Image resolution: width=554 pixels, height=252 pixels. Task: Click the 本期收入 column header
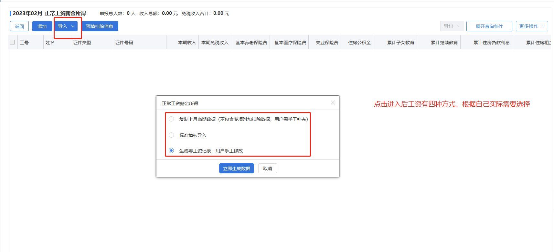[x=187, y=43]
